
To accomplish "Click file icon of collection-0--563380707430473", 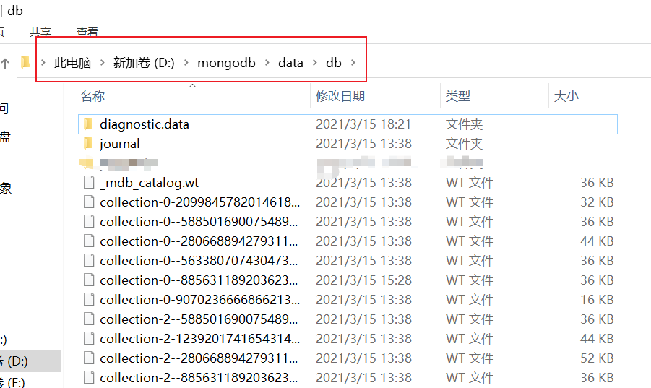I will [x=89, y=260].
